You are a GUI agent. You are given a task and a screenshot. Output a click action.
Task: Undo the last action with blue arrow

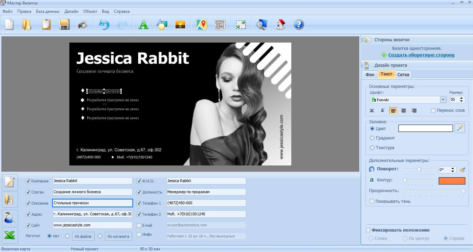(104, 25)
